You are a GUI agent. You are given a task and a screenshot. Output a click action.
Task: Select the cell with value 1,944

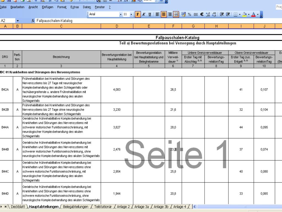click(117, 194)
